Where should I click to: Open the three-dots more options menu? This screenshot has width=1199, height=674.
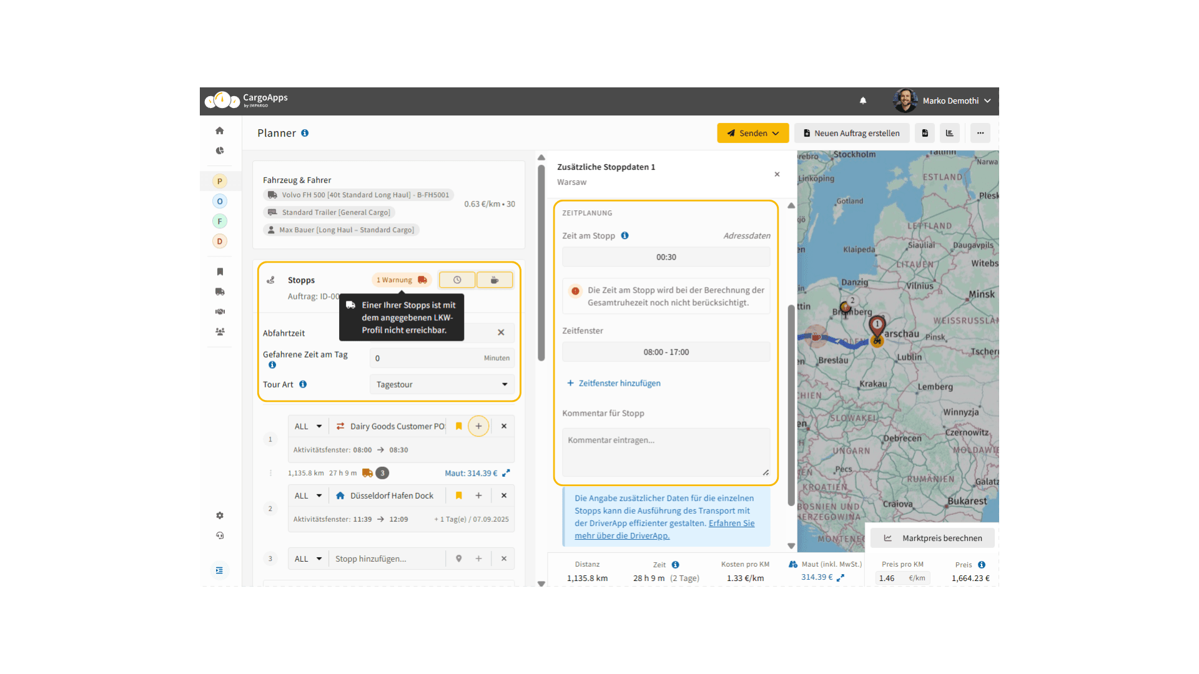(x=980, y=133)
